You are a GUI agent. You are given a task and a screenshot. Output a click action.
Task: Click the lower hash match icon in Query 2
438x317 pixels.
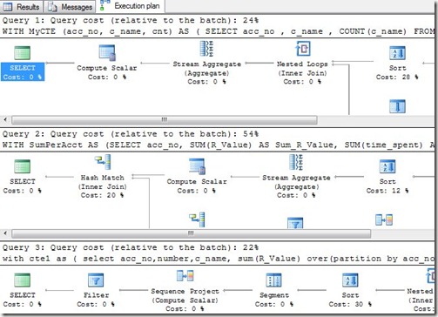coord(197,219)
